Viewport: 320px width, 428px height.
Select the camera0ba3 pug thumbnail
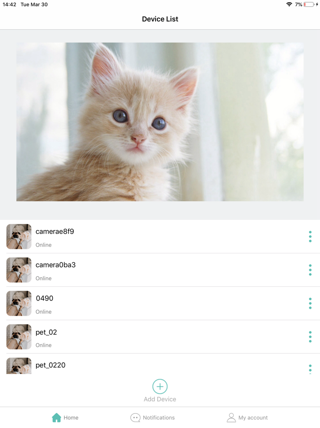19,270
